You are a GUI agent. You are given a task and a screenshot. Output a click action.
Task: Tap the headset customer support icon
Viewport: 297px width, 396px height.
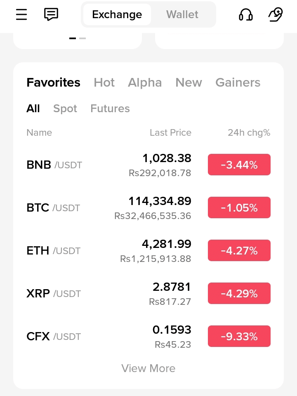click(246, 15)
